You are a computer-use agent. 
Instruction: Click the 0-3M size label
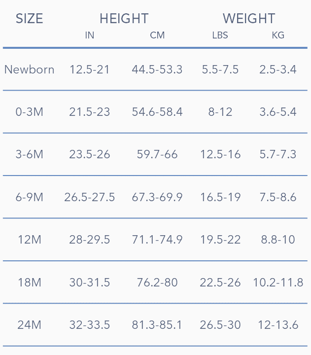(x=30, y=112)
